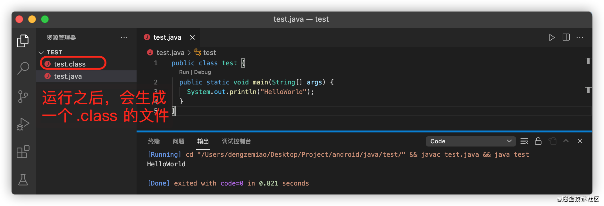Collapse the TEST folder section
The height and width of the screenshot is (206, 604).
point(41,52)
